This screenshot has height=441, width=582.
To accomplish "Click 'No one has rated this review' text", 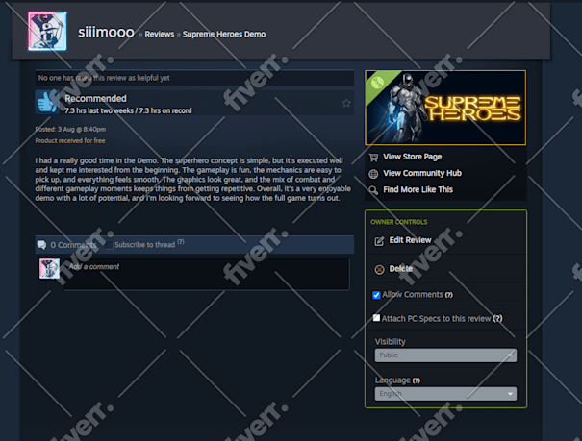I will click(104, 78).
